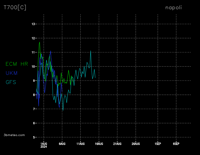Click the 1SEP date label
200x155 pixels.
158,144
